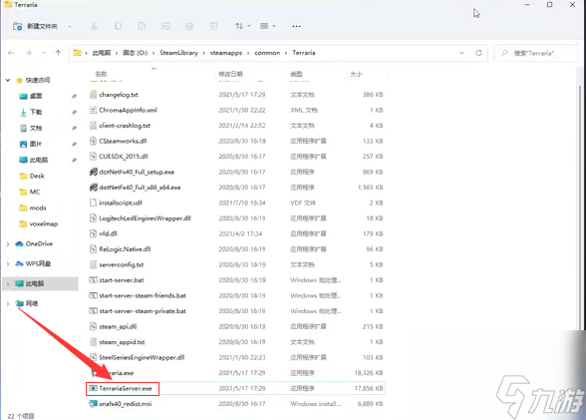586x420 pixels.
Task: Sort by the Name column header
Action: (x=101, y=74)
